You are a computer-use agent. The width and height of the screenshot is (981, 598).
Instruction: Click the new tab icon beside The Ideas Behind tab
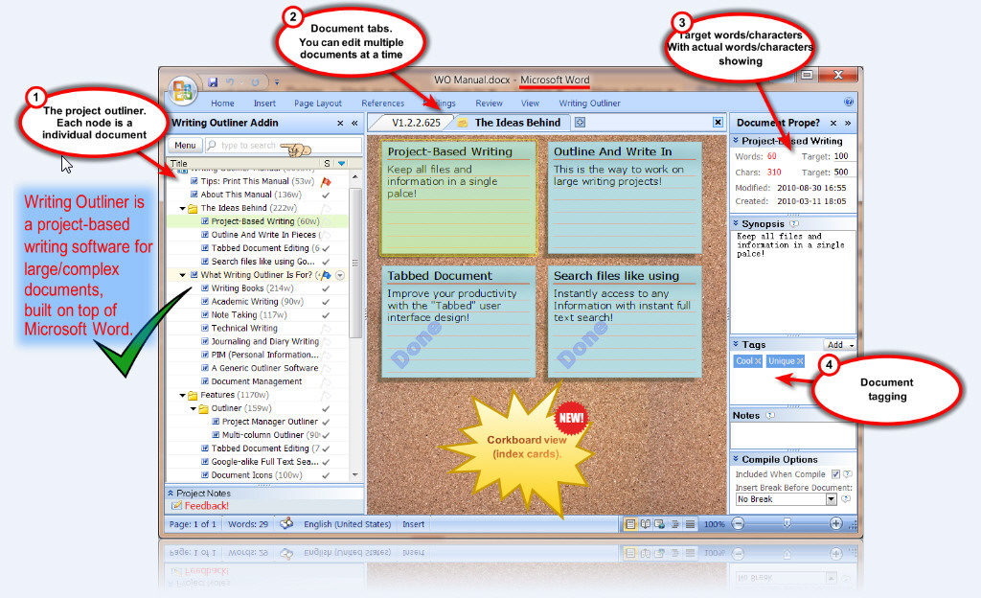pos(580,123)
